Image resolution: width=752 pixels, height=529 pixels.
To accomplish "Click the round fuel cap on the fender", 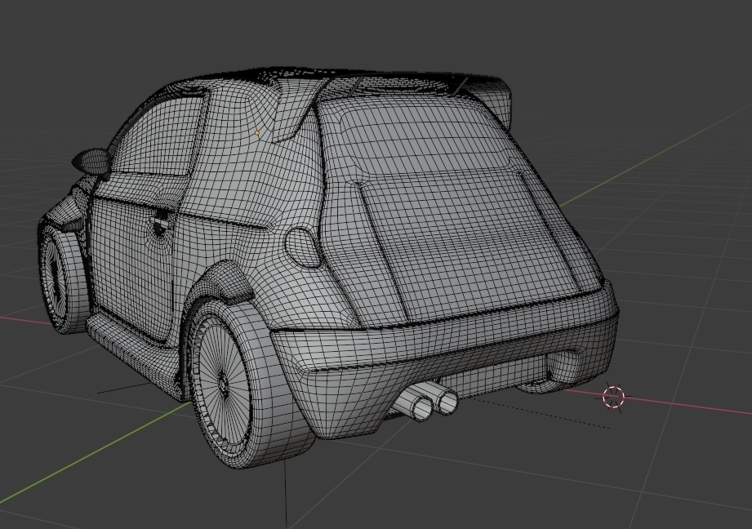I will [x=302, y=247].
